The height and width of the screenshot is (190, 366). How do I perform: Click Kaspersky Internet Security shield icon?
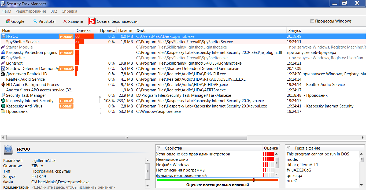[3, 100]
